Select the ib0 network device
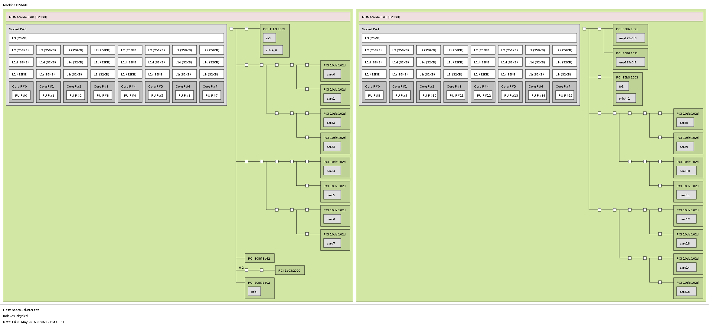Viewport: 709px width, 326px height. (x=269, y=38)
